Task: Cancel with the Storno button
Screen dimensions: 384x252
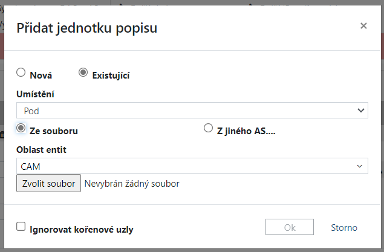Action: (344, 228)
